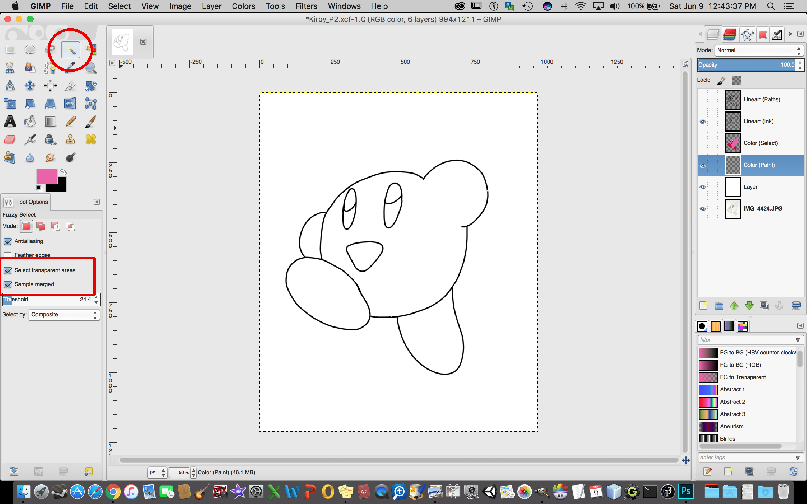
Task: Select the Zoom magnifier tool
Action: tap(91, 68)
